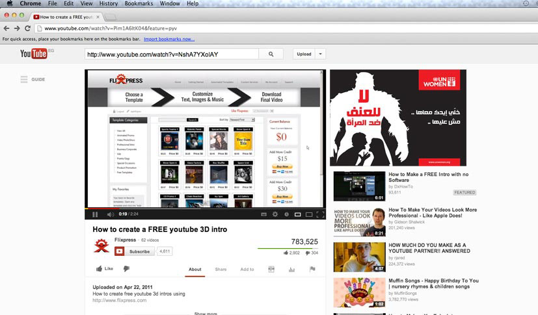Open the Add to tab
Screen dimensions: 538x315
click(247, 270)
